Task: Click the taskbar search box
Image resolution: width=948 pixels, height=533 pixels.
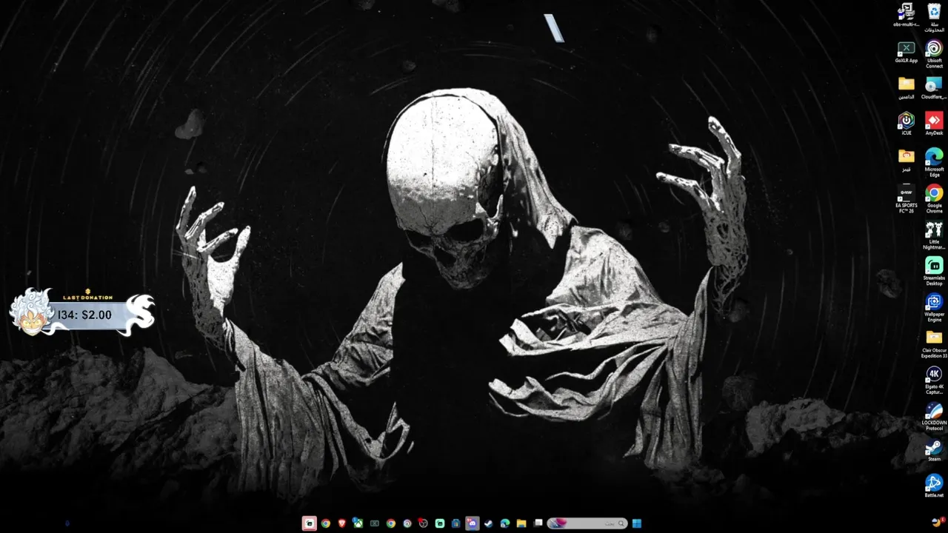Action: (587, 523)
